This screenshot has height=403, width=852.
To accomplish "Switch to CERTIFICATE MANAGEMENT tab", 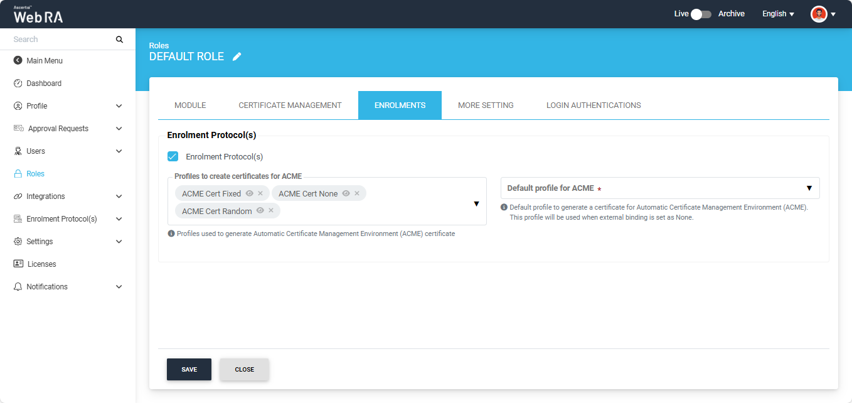I will (290, 105).
